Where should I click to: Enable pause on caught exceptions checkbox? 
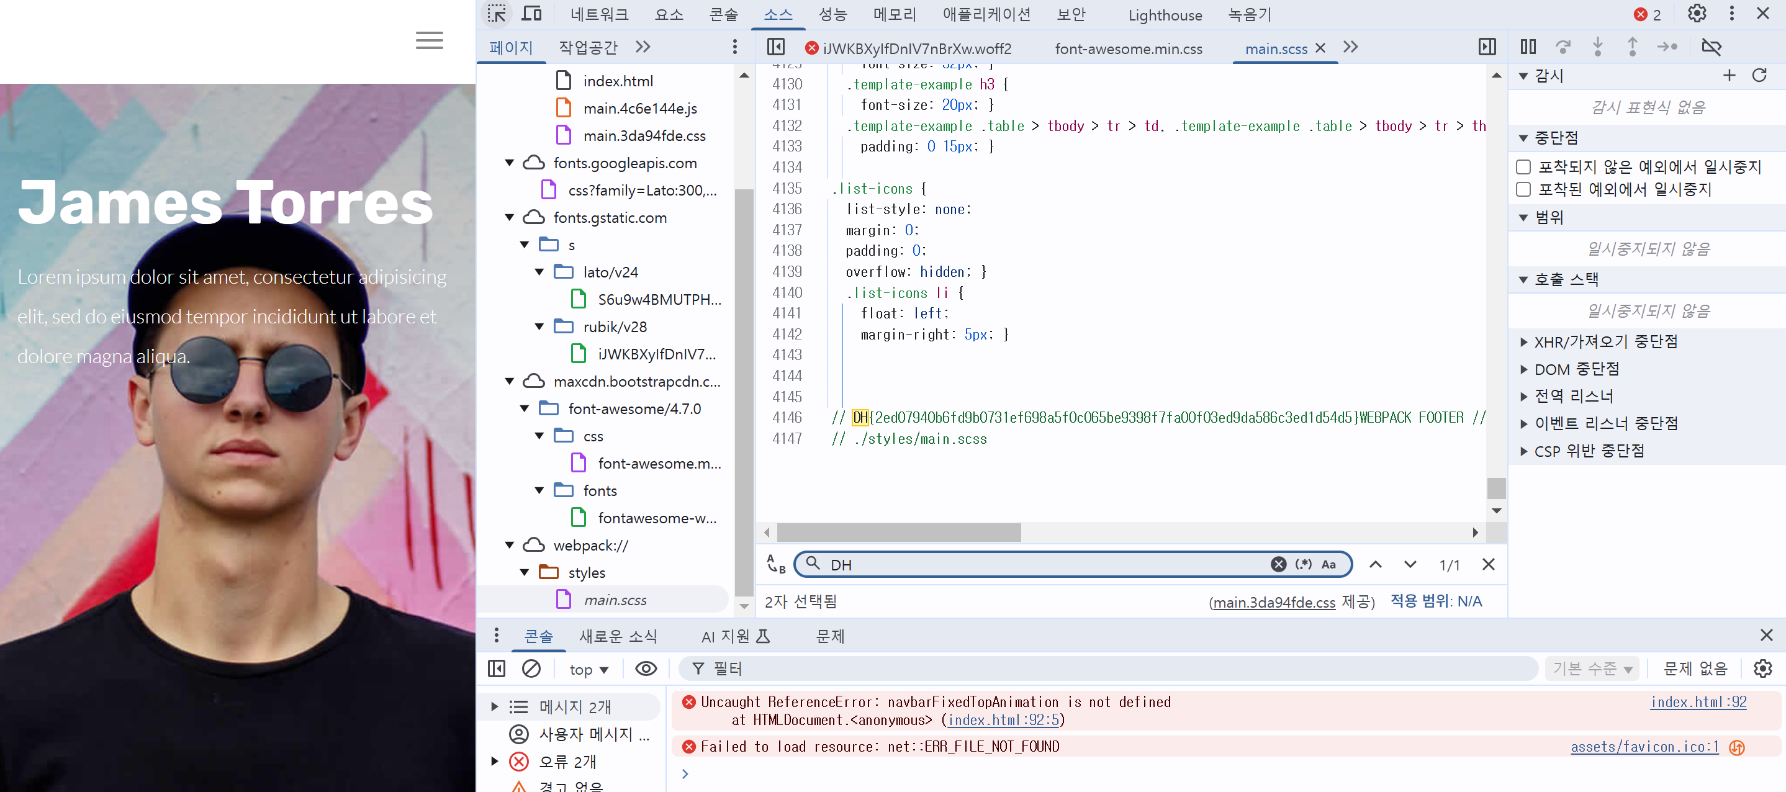tap(1524, 190)
